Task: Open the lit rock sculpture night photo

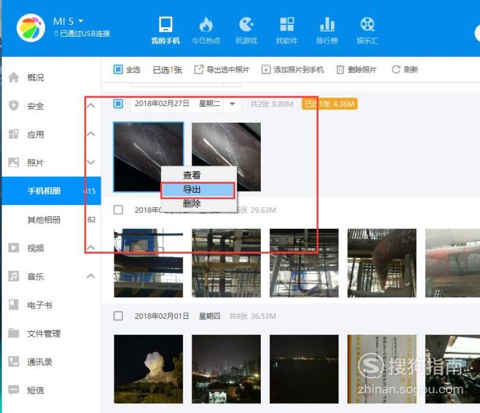Action: (x=148, y=369)
